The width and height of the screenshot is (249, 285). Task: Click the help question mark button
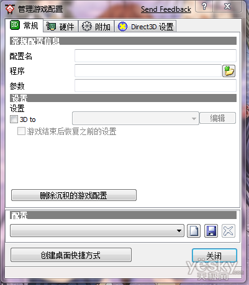tap(204, 6)
